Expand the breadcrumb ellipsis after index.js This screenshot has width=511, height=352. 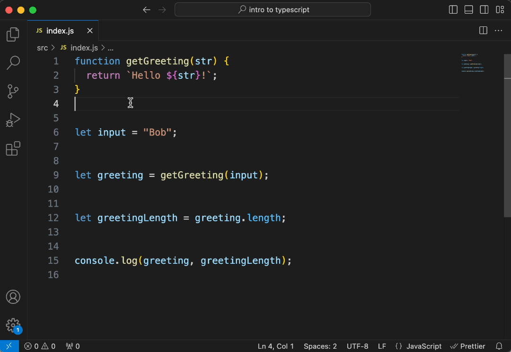pyautogui.click(x=110, y=48)
